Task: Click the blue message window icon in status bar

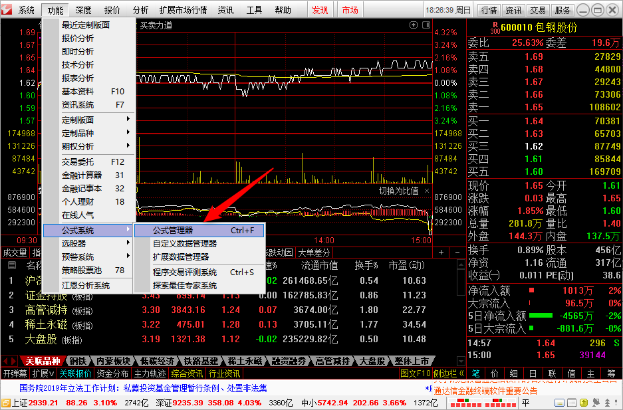Action: [x=559, y=403]
